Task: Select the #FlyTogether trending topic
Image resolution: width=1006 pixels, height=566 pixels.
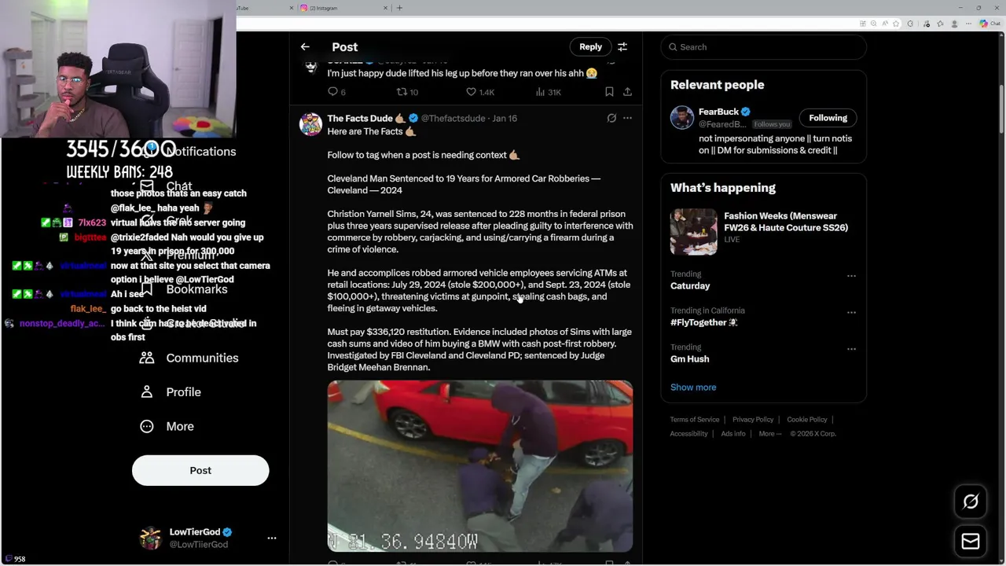Action: (703, 322)
